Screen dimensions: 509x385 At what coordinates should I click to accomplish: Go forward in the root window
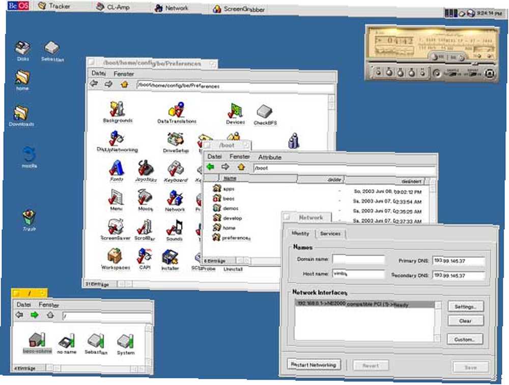[x=34, y=315]
